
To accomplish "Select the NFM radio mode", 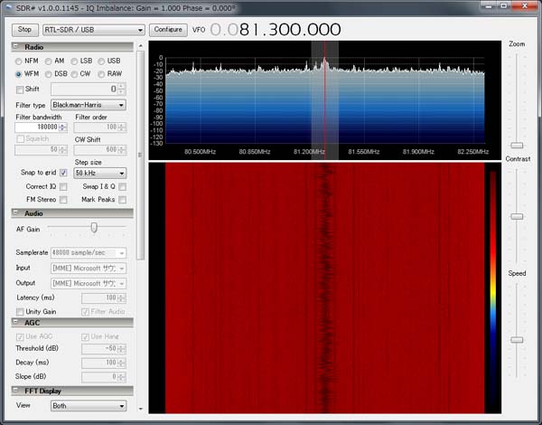I will click(19, 61).
